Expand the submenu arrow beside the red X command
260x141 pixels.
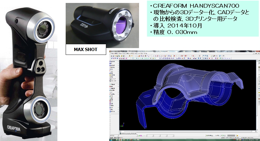(118, 87)
